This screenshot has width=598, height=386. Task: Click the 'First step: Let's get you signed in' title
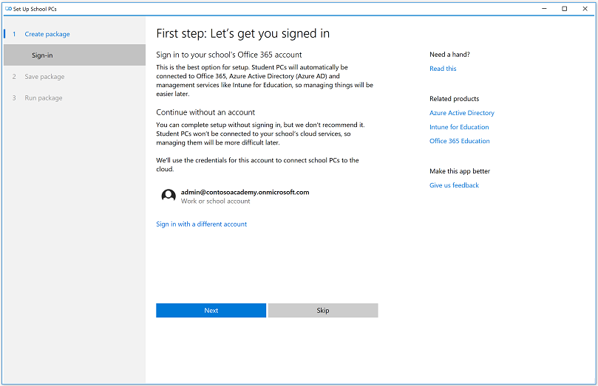click(x=243, y=34)
